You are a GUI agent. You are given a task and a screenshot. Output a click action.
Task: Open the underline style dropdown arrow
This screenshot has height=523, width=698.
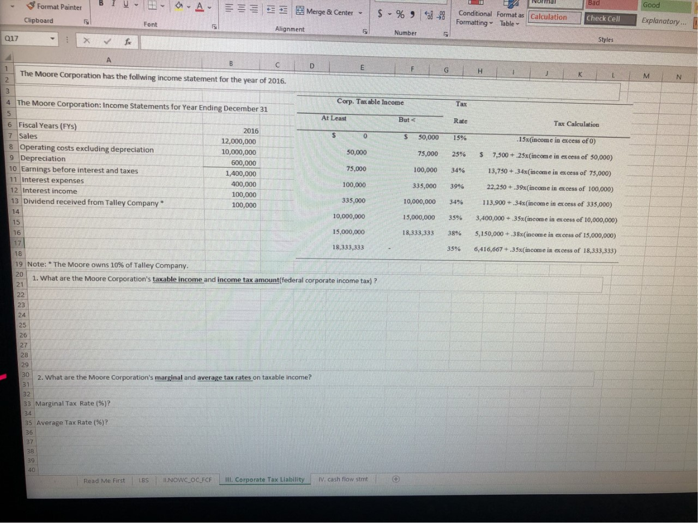[136, 5]
